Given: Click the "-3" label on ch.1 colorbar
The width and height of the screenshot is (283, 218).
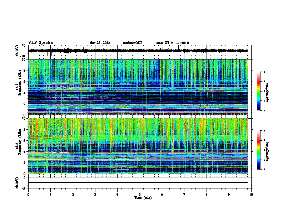Looking at the screenshot, I should [x=263, y=72].
